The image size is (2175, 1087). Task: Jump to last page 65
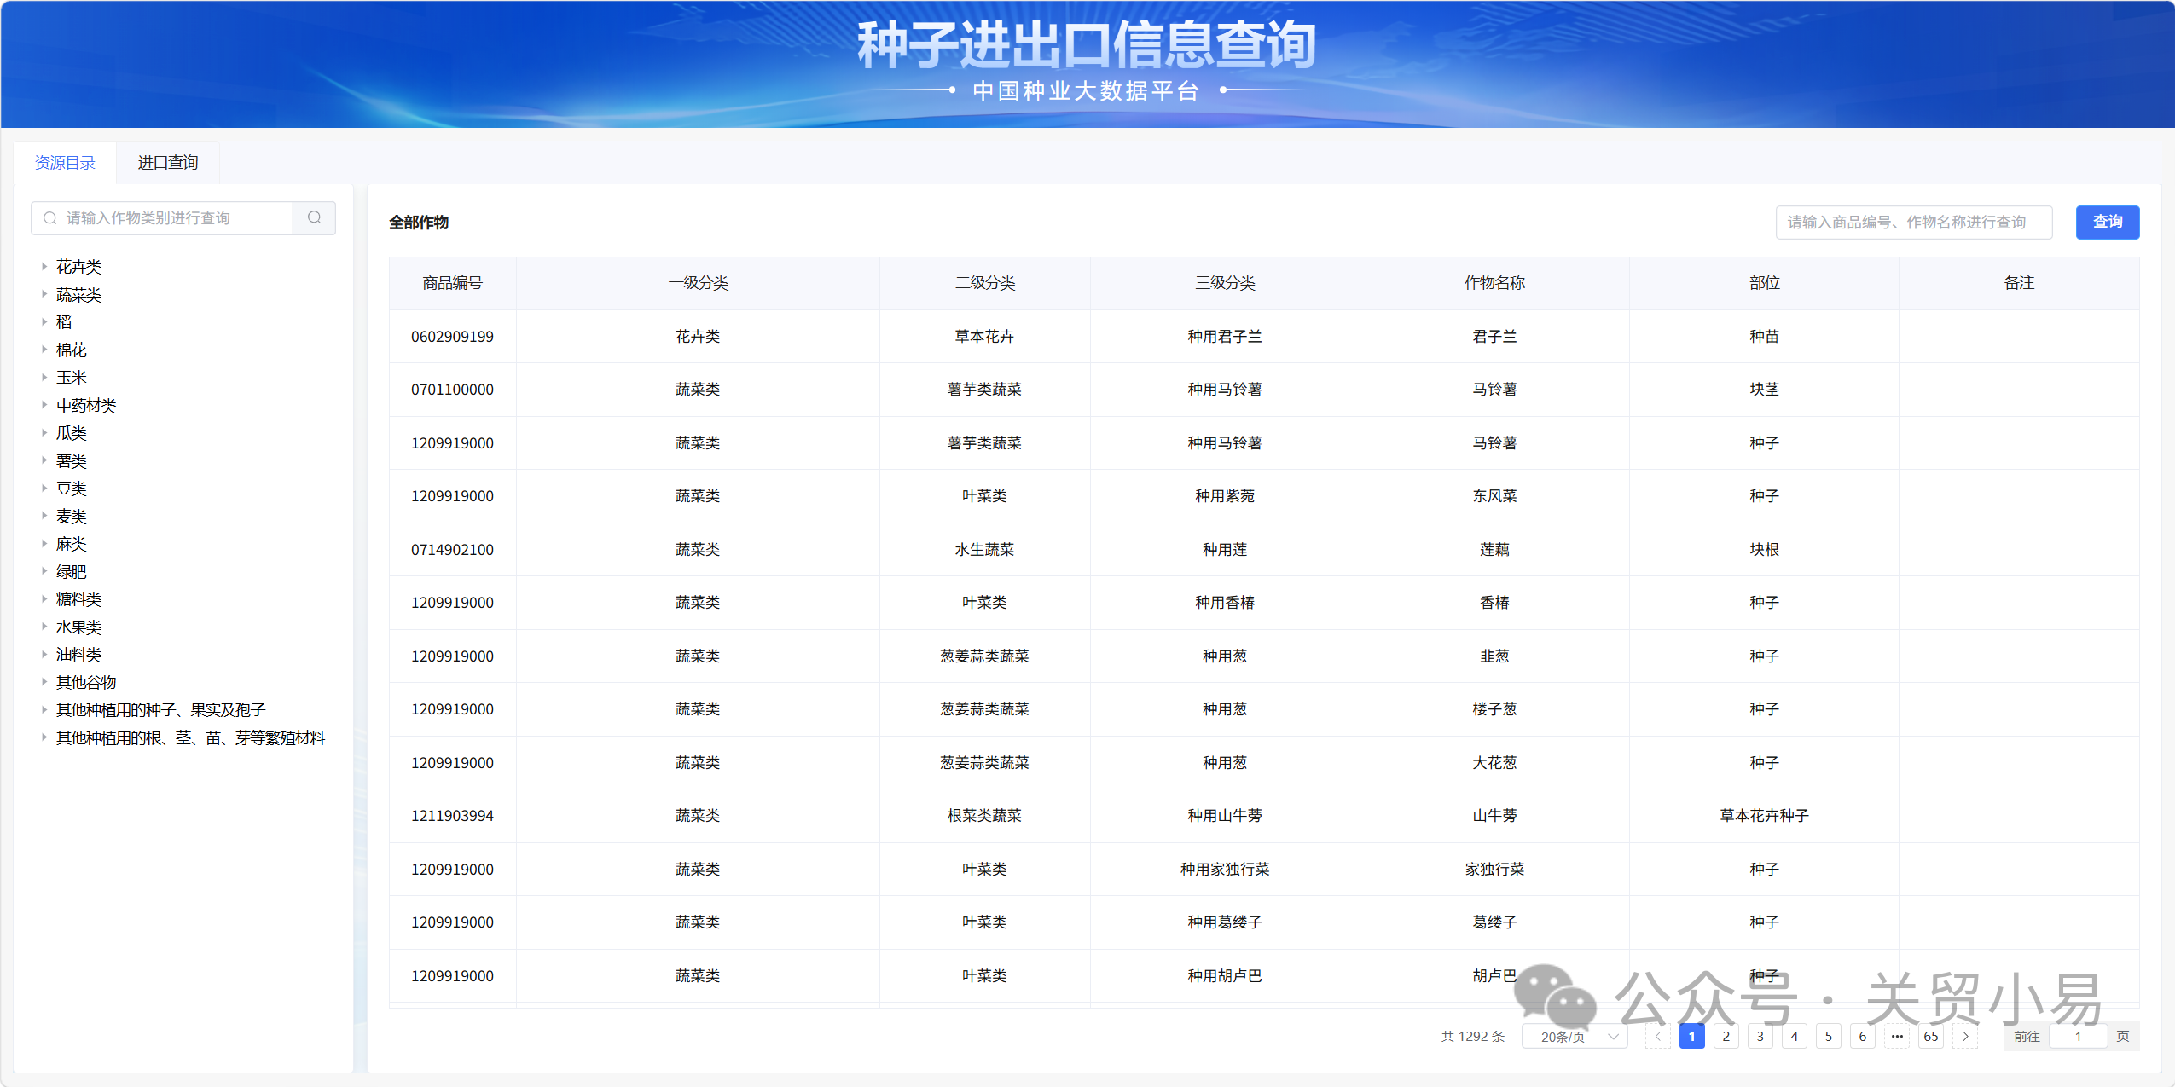(x=1931, y=1037)
